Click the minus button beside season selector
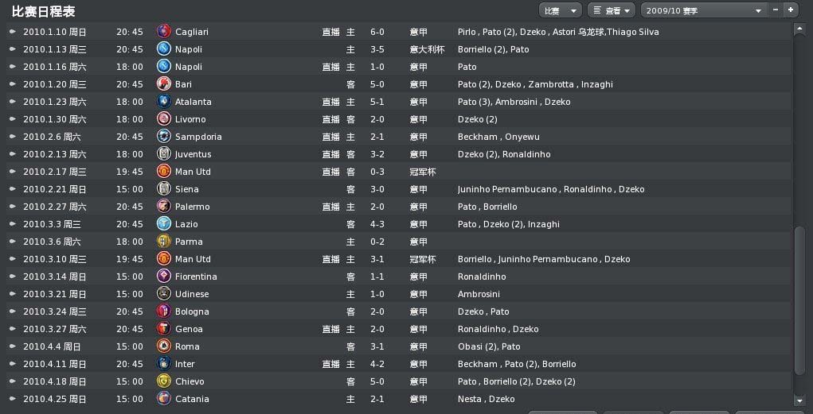 776,10
